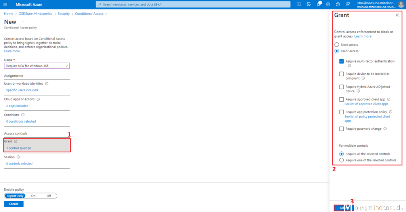Open the notifications bell
Viewport: 406px width, 212px height.
(319, 4)
